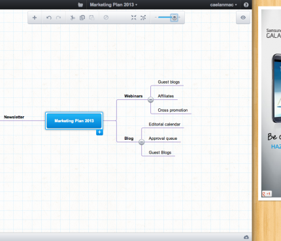Add child node via blue plus button
This screenshot has height=241, width=281.
coord(99,132)
